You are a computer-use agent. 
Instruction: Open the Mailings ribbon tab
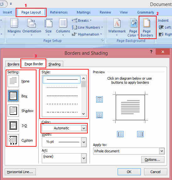tap(84, 12)
